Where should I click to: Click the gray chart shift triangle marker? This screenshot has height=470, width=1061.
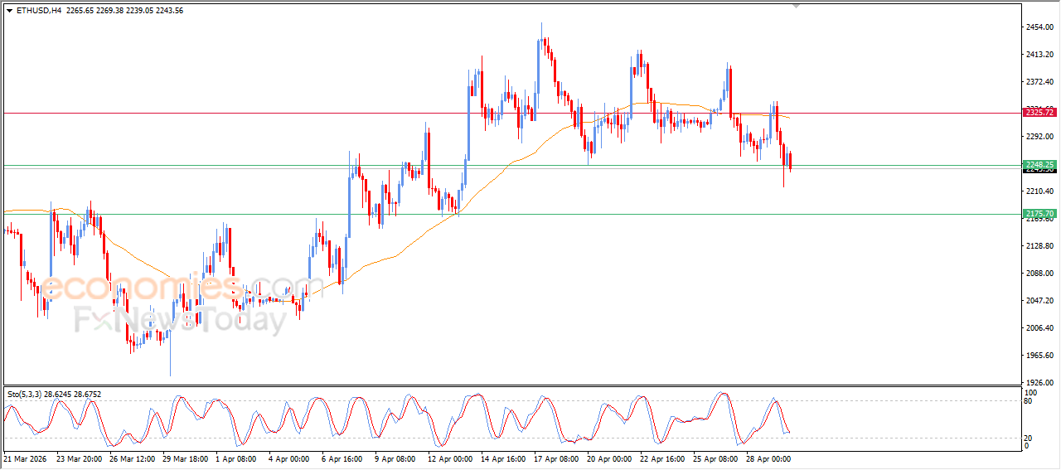[x=797, y=6]
